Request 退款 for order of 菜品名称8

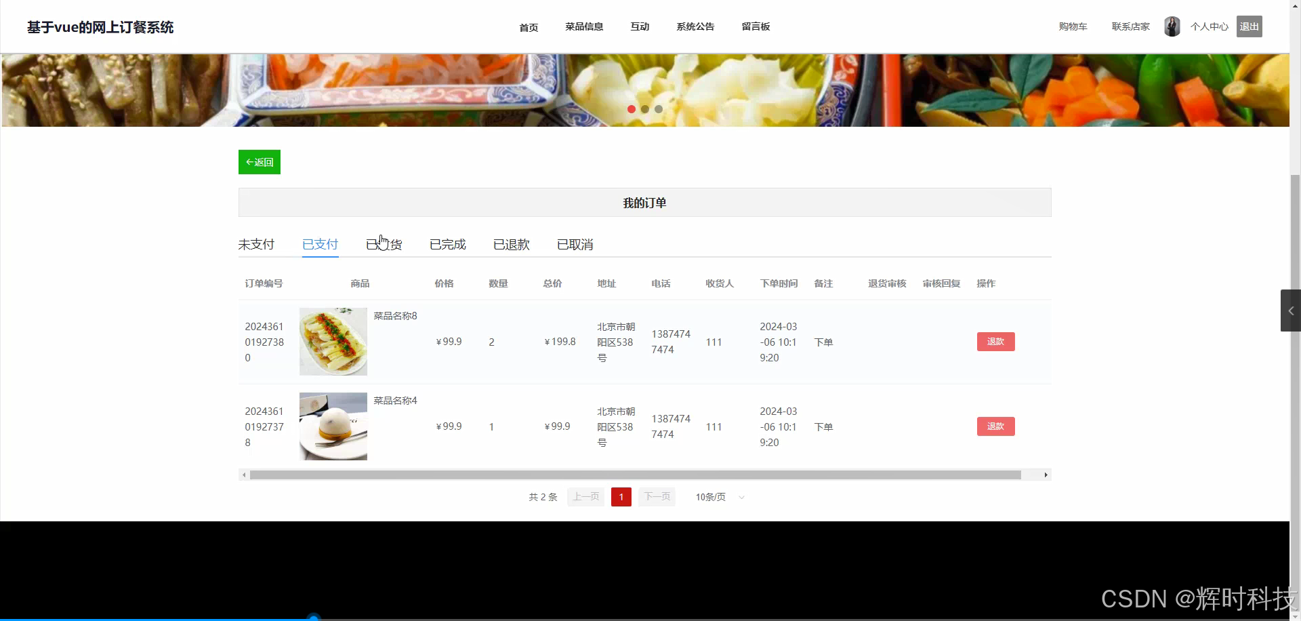[x=995, y=341]
